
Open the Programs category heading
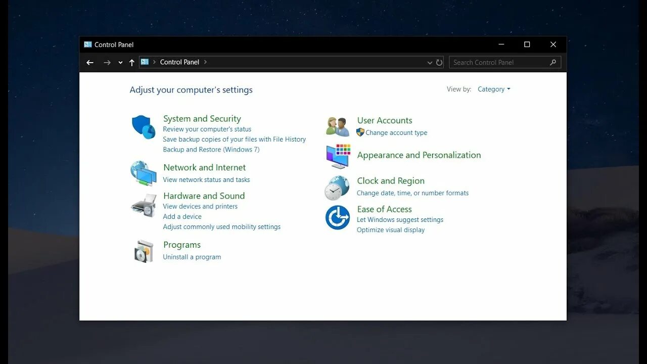pos(182,245)
